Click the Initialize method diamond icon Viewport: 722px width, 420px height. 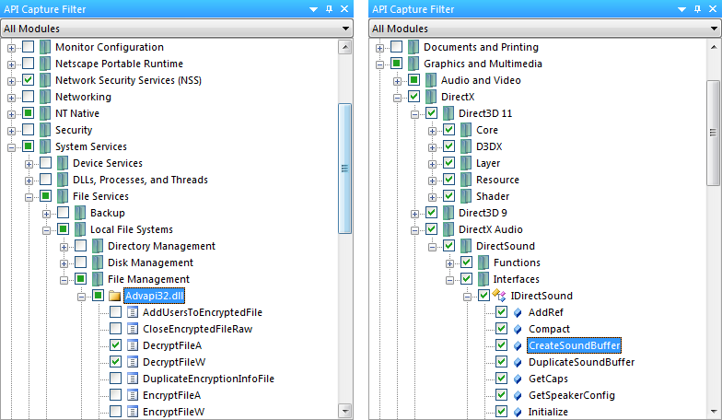(x=518, y=413)
